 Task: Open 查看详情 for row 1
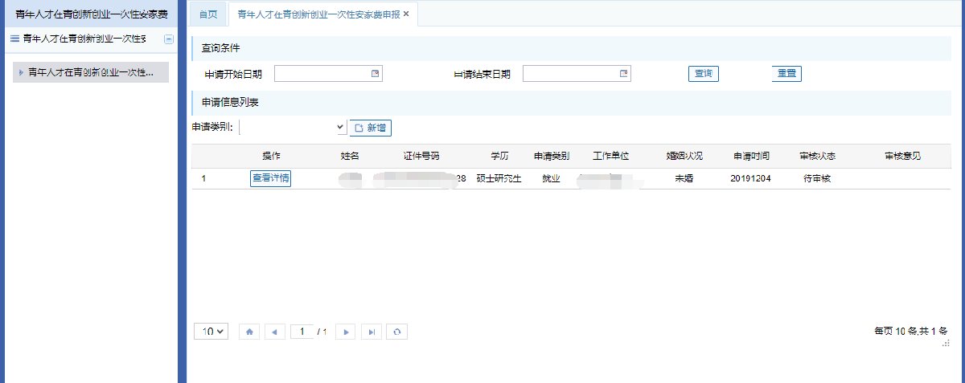point(270,179)
